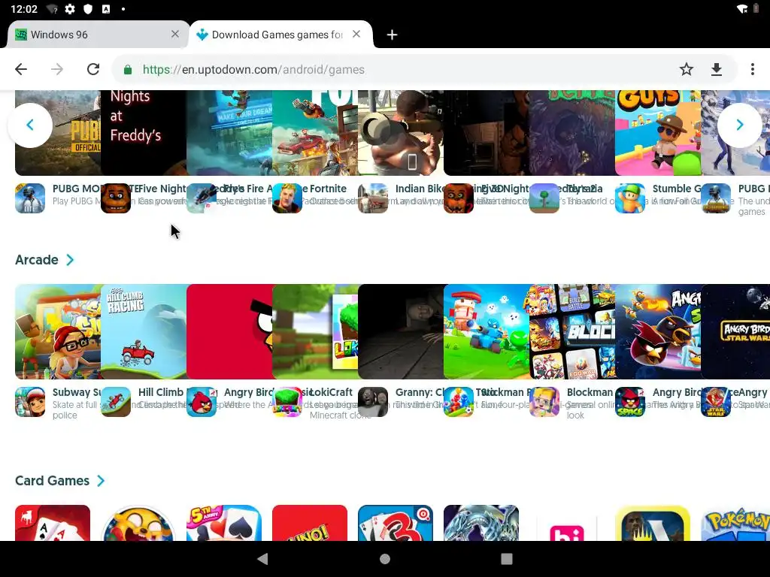This screenshot has height=577, width=770.
Task: Open the browser three-dot menu
Action: [x=752, y=69]
